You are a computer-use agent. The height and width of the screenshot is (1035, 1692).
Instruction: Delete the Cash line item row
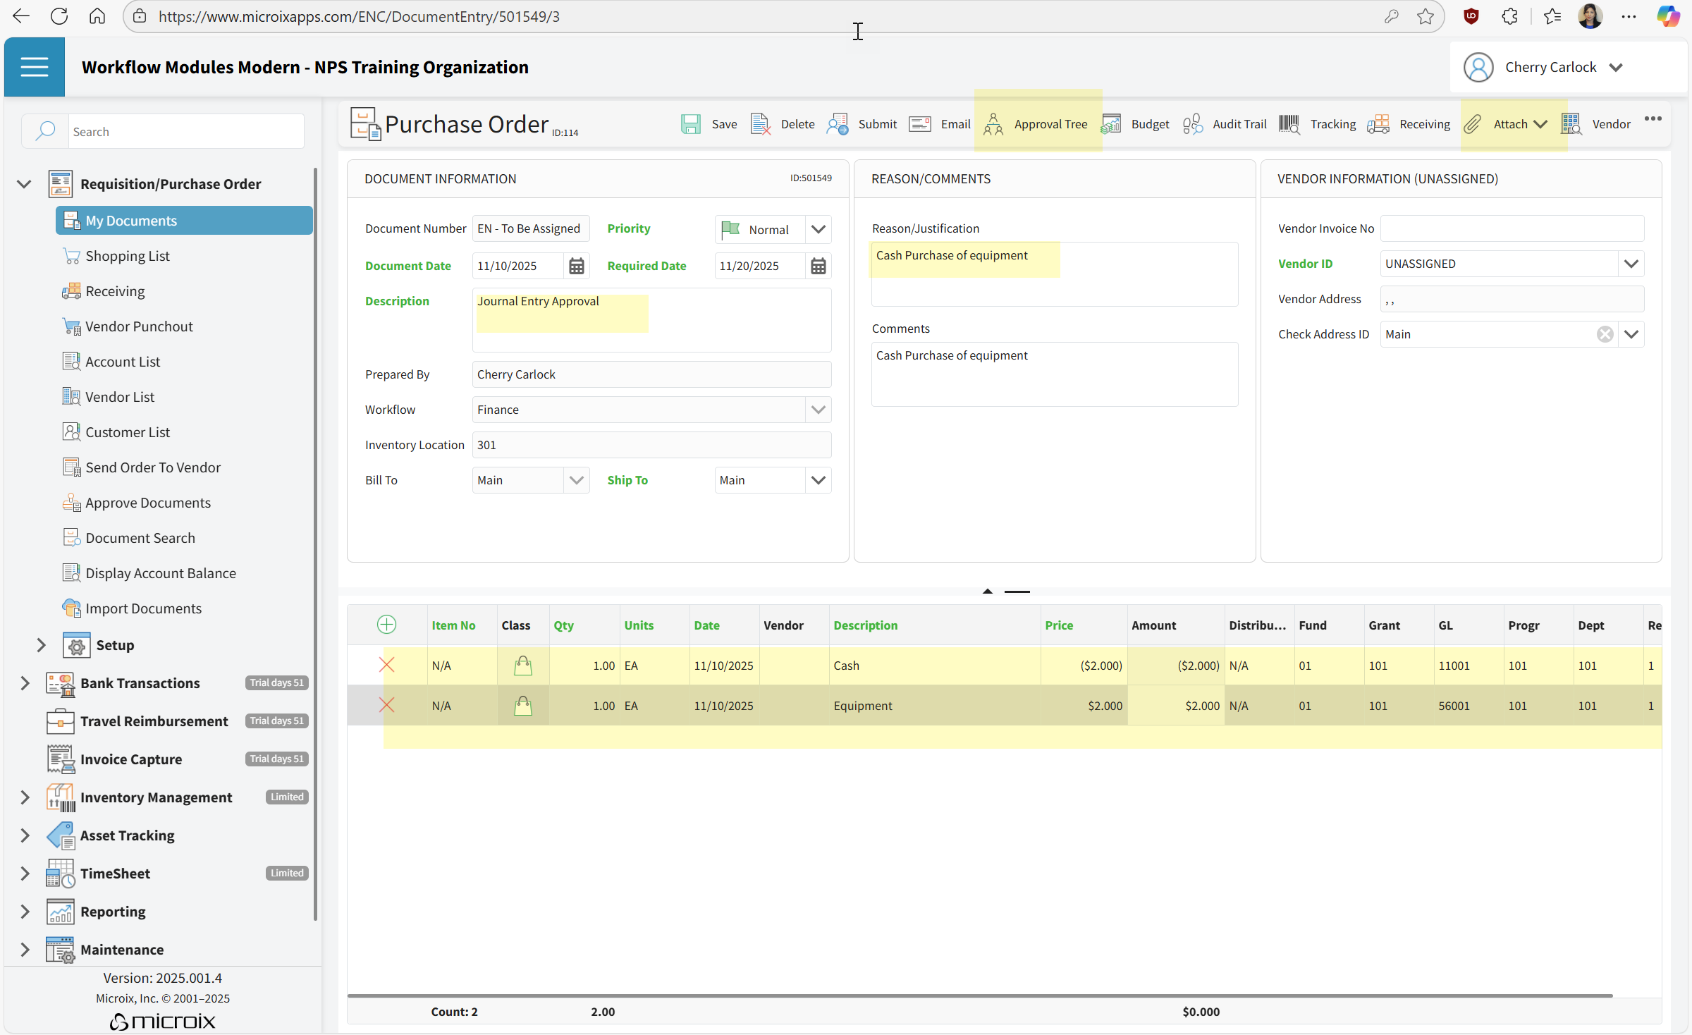tap(386, 665)
